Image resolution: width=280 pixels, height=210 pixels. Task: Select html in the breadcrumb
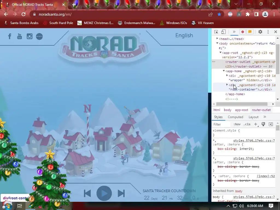point(217,110)
